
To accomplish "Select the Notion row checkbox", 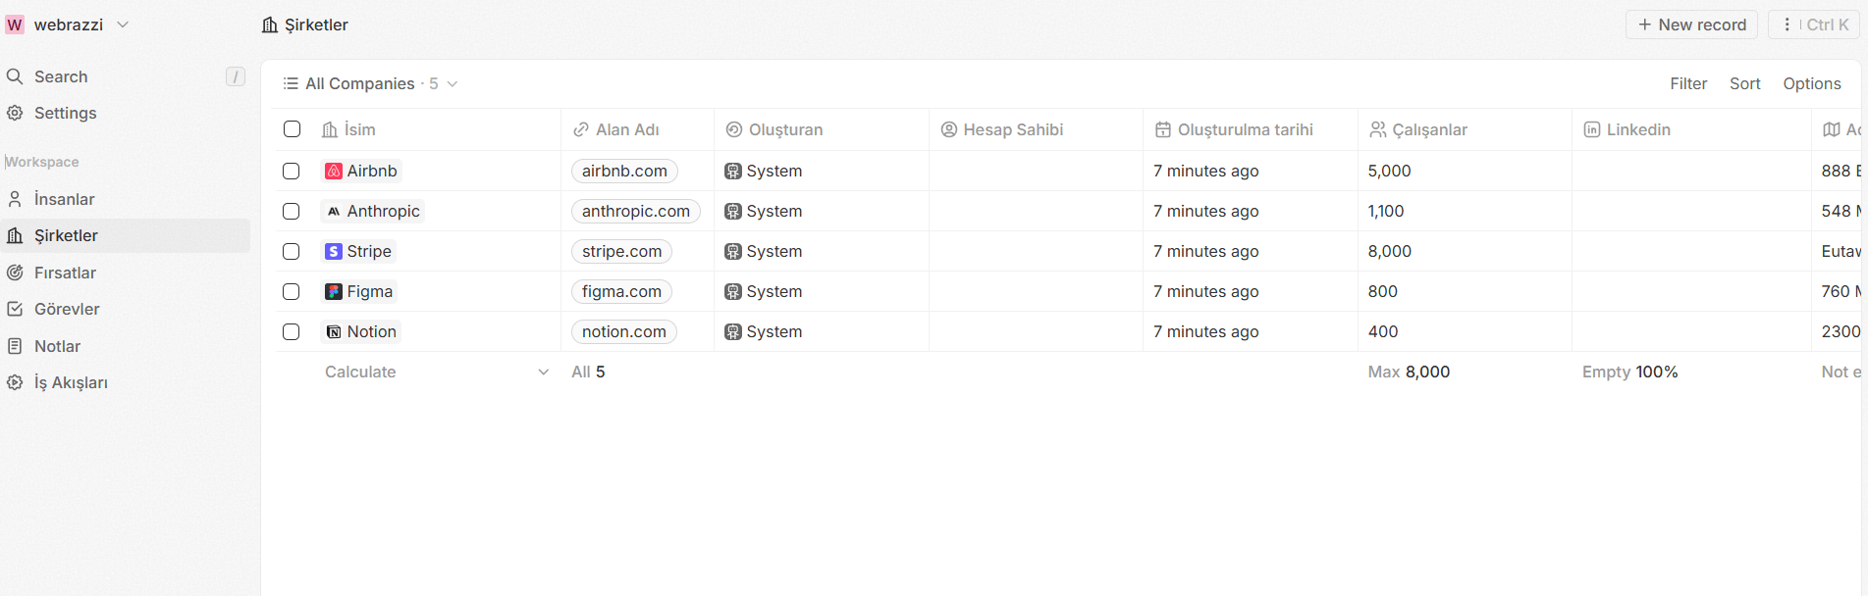I will pos(292,331).
